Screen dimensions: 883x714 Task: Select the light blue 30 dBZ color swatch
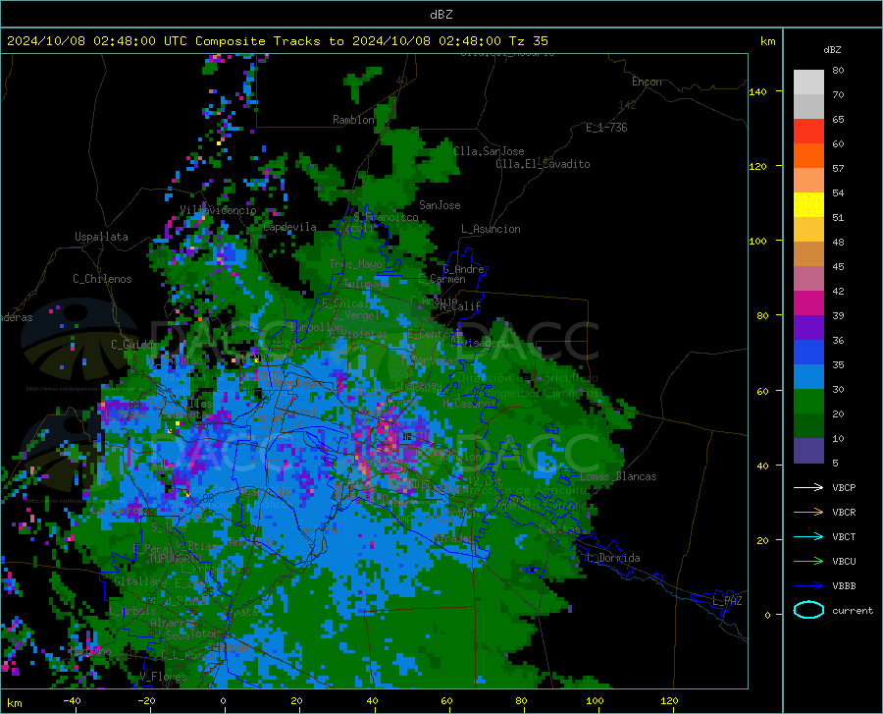(808, 377)
